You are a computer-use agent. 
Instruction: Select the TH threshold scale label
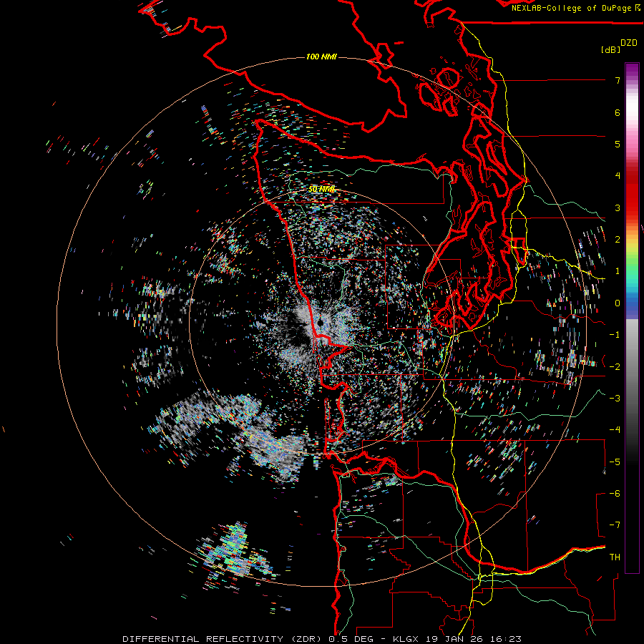coord(615,557)
